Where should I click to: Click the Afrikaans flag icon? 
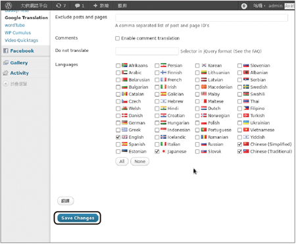pyautogui.click(x=124, y=65)
